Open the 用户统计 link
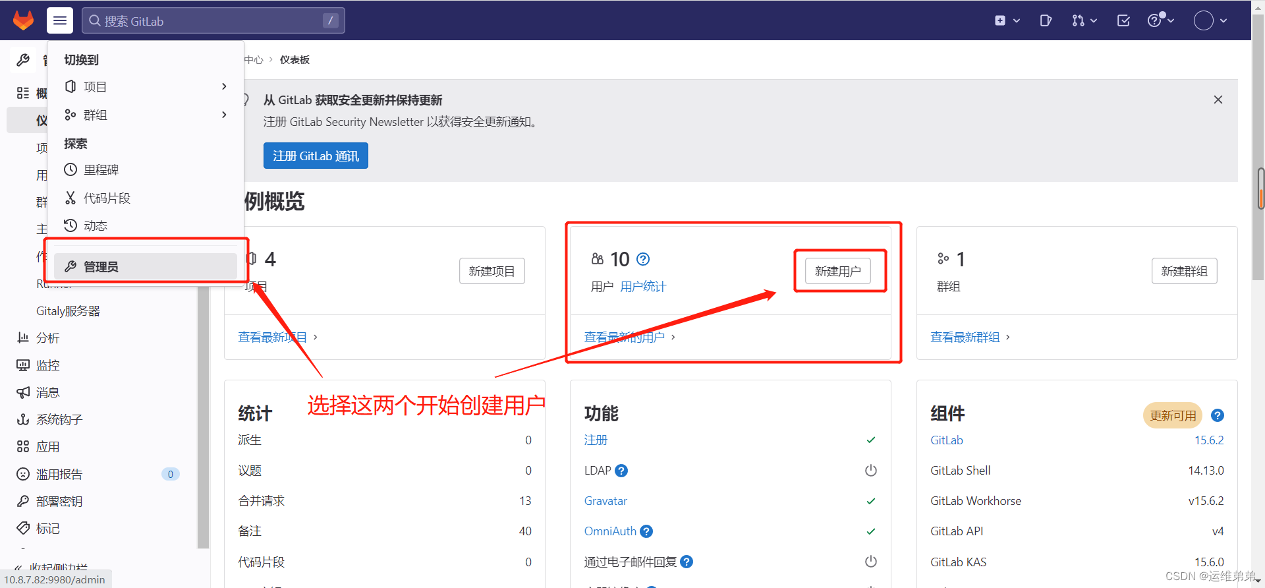 click(x=643, y=286)
